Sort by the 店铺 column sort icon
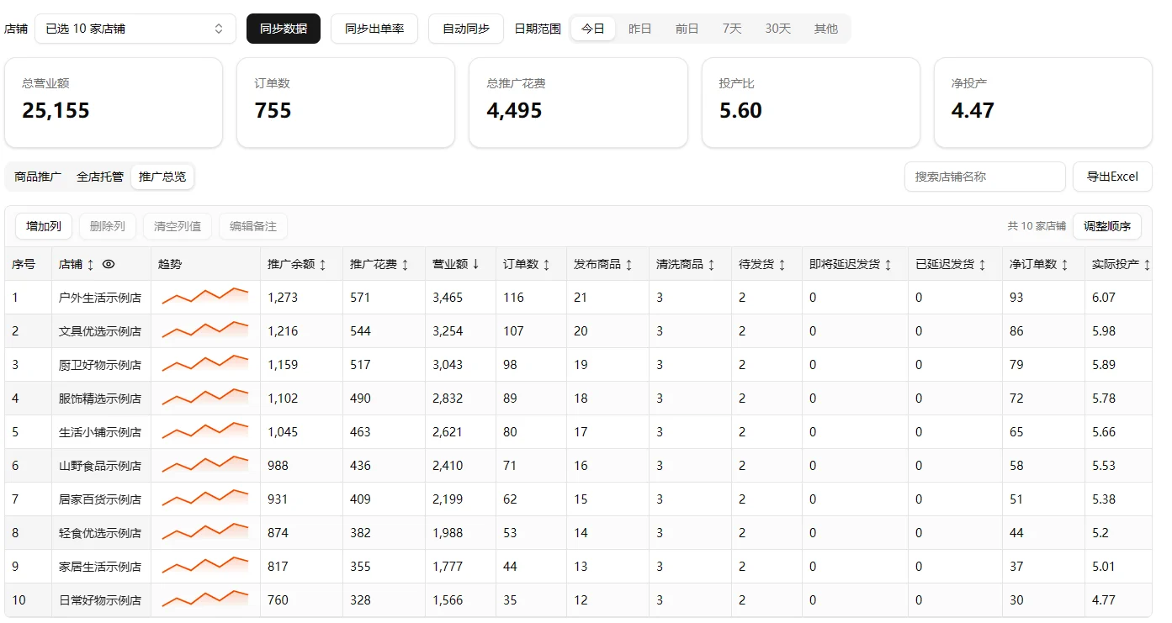 91,264
